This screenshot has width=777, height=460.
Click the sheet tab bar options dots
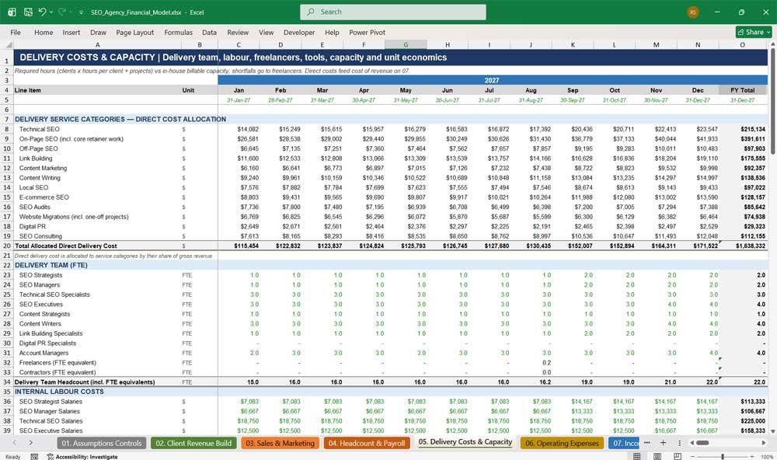click(679, 443)
